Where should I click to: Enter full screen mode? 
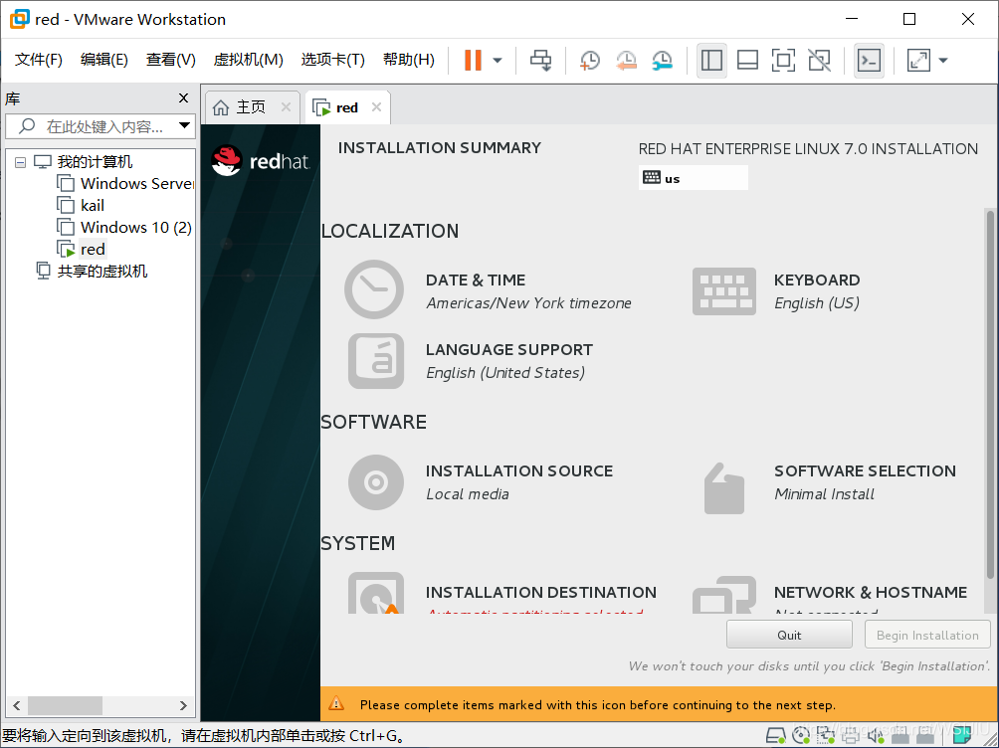(783, 61)
